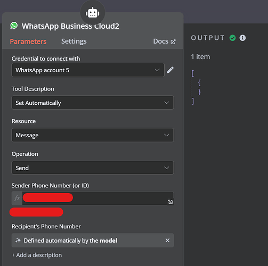This screenshot has height=266, width=268.
Task: Open the WhatsApp account 5 credential dropdown
Action: [88, 70]
